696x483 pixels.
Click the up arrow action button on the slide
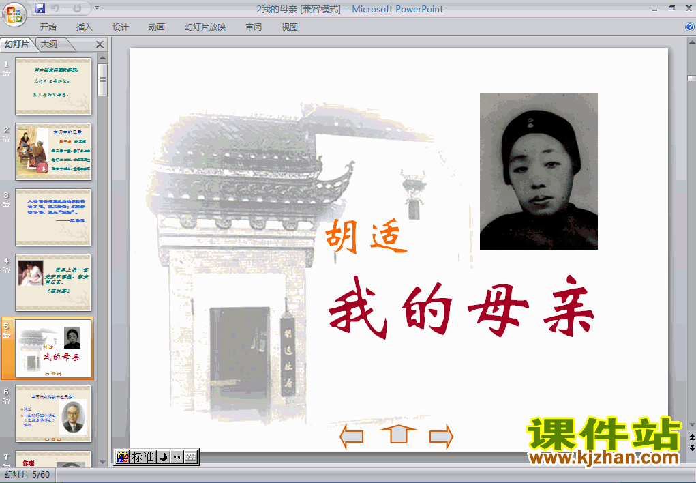tap(398, 434)
